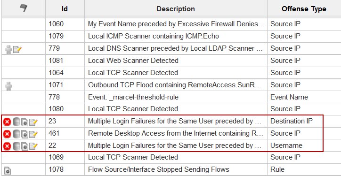Viewport: 341px width, 176px height.
Task: Click the red closed icon on offense 23
Action: tap(7, 122)
